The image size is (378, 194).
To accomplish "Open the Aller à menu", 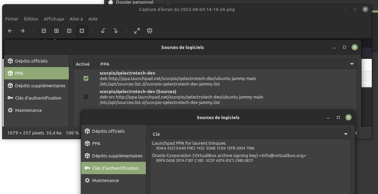I will [76, 19].
